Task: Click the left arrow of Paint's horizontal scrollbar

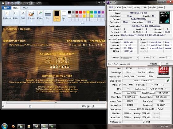Action: pyautogui.click(x=3, y=103)
